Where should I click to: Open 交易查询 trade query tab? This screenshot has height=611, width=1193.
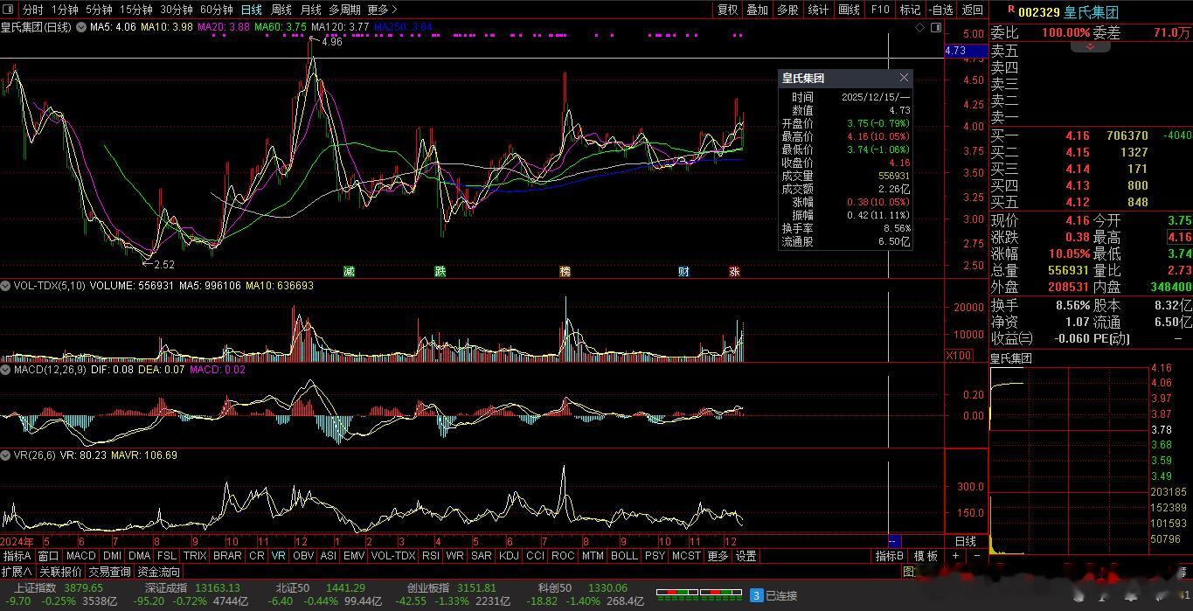[x=109, y=572]
